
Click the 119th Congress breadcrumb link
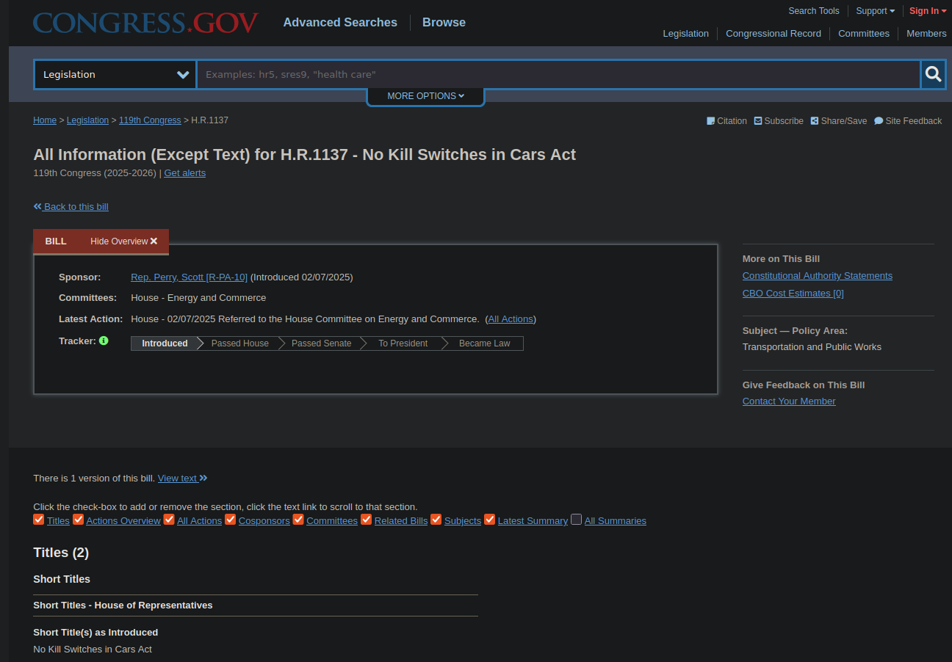pos(150,120)
